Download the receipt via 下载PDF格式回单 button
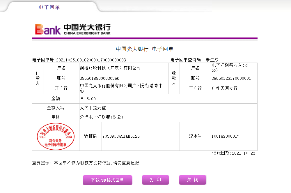 [x=107, y=180]
